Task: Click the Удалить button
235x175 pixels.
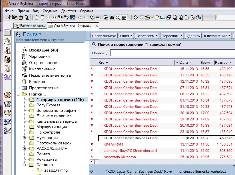Action: point(193,36)
